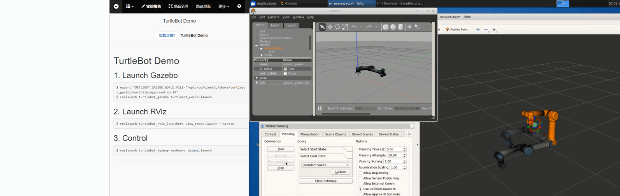Click the minus icon in RViz toolbar
The width and height of the screenshot is (620, 196).
coord(486,30)
